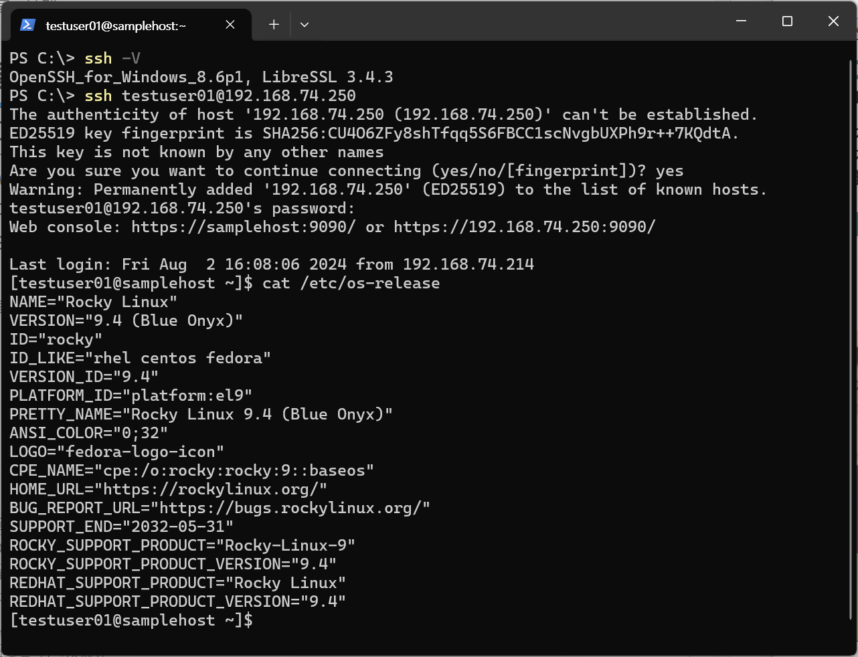Click the 'ssh -V' command text
The height and width of the screenshot is (657, 858).
click(112, 58)
